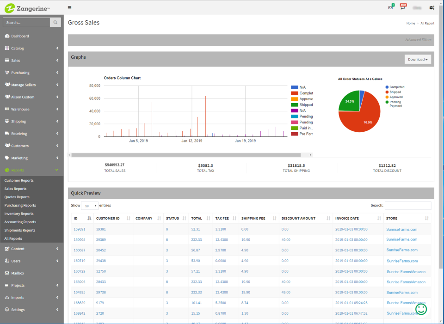Open the mail envelope notification icon
Screen dimensions: 444x324
tap(391, 7)
